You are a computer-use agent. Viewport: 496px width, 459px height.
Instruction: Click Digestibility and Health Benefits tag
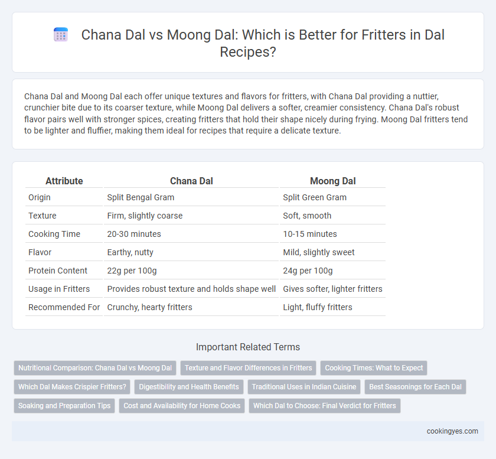pos(189,387)
